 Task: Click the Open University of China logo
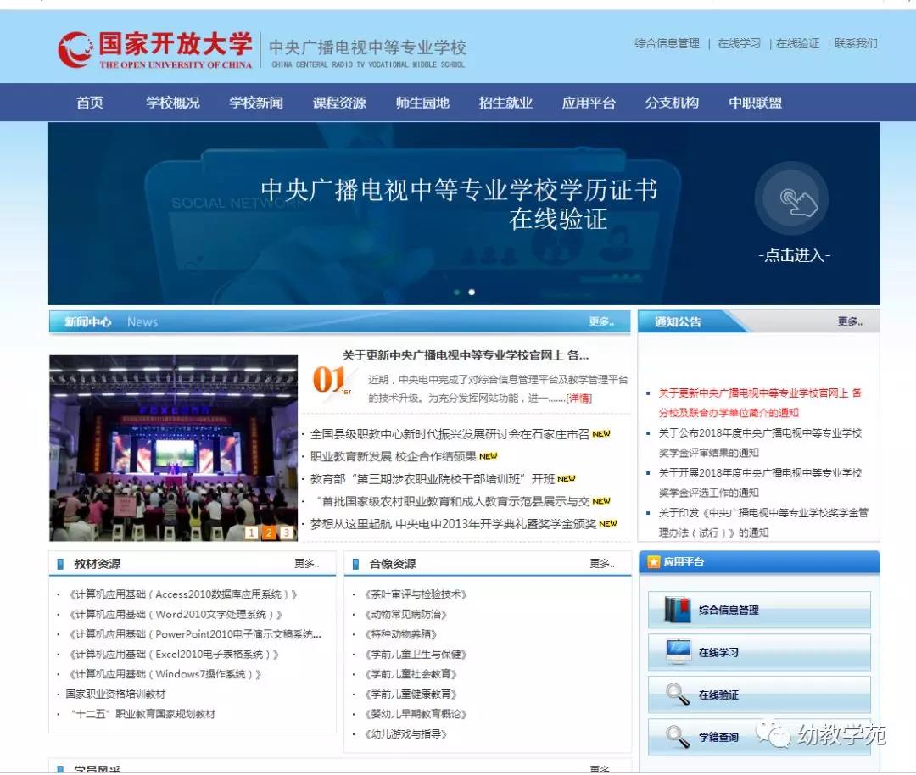click(155, 50)
